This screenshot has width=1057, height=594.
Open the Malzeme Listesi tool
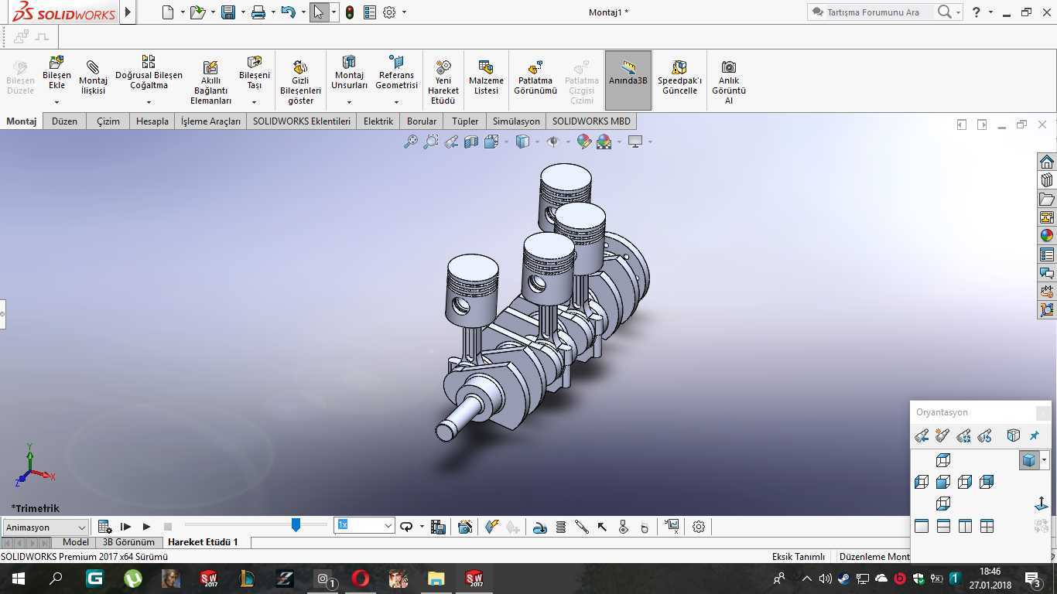(x=486, y=78)
